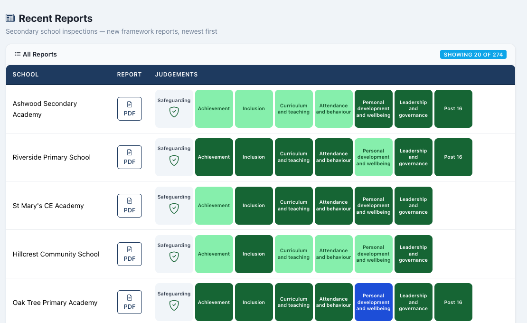Select St Mary's Curriculum and teaching tile

[x=294, y=205]
